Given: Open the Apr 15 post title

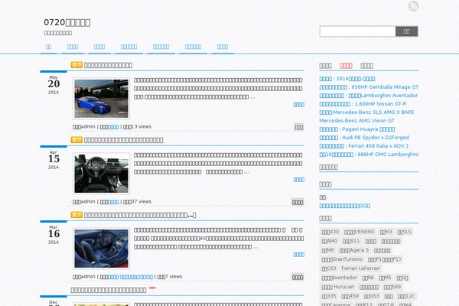Looking at the screenshot, I should (123, 140).
